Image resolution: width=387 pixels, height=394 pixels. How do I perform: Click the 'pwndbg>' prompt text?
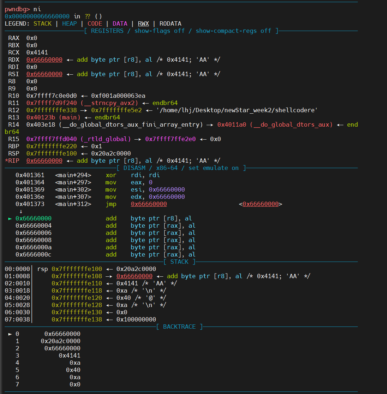click(x=17, y=9)
